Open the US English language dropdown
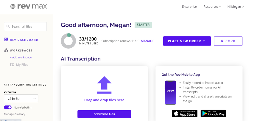Viewport: 254px width, 121px height. 21,98
